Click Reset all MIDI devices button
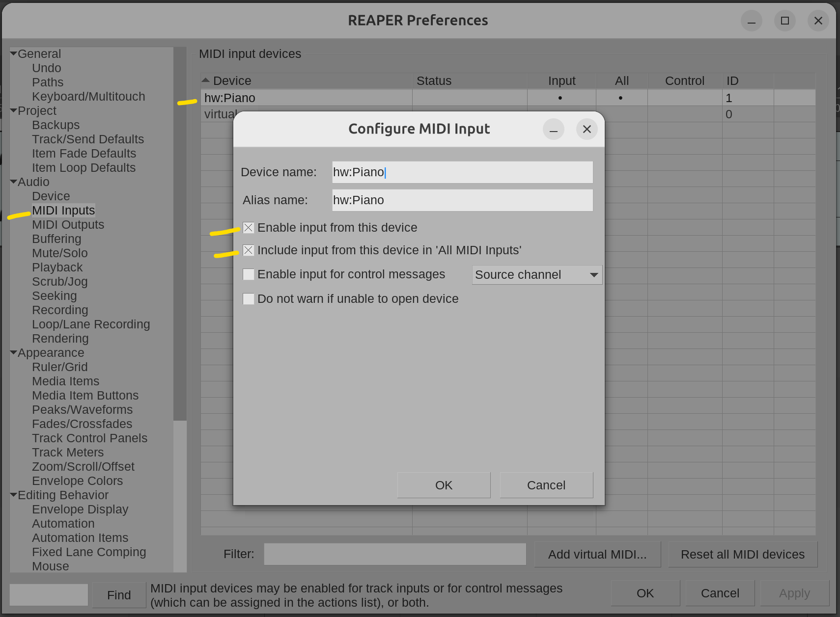Viewport: 840px width, 617px height. [x=743, y=554]
